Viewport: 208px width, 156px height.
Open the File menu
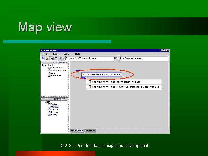[45, 54]
